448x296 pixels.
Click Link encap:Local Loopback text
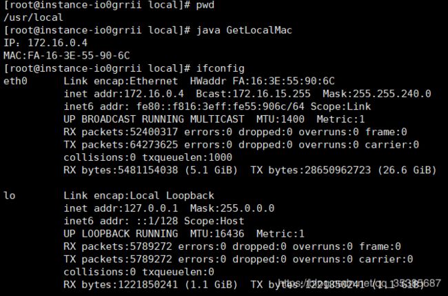pos(139,196)
